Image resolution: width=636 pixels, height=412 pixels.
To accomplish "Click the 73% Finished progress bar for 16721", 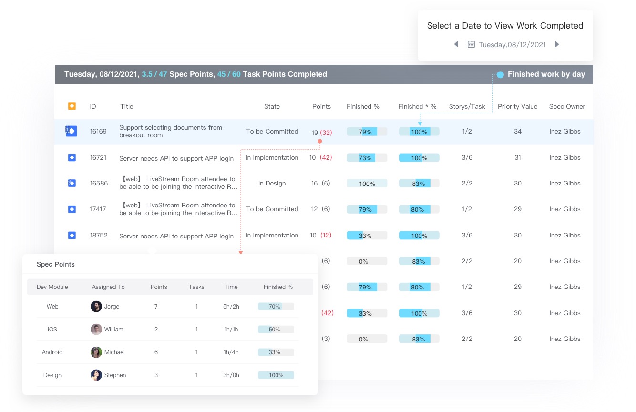I will tap(367, 158).
